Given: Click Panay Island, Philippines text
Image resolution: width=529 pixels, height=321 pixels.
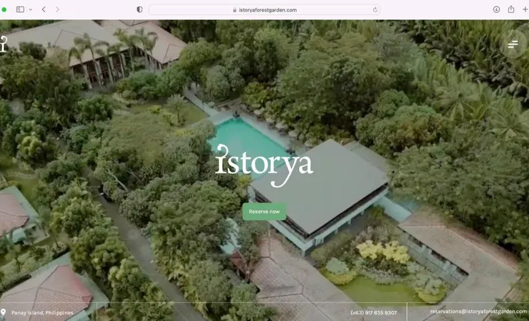Looking at the screenshot, I should (42, 313).
